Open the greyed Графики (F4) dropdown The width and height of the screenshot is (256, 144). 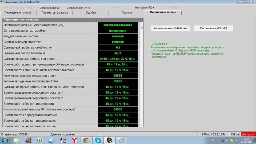tap(171, 8)
